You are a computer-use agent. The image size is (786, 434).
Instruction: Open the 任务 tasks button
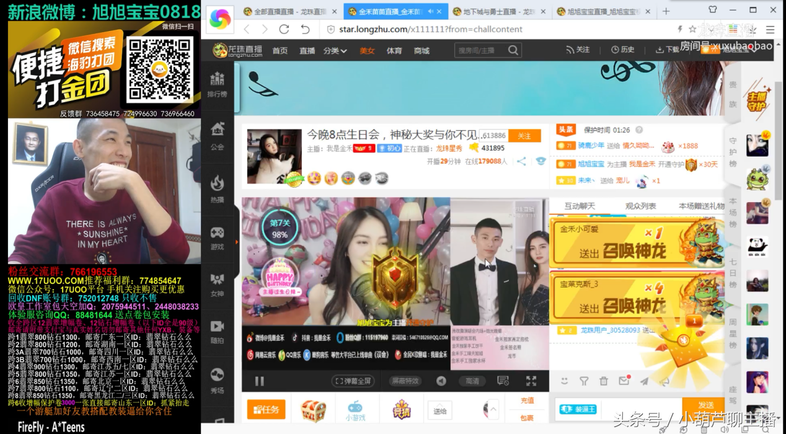point(267,409)
